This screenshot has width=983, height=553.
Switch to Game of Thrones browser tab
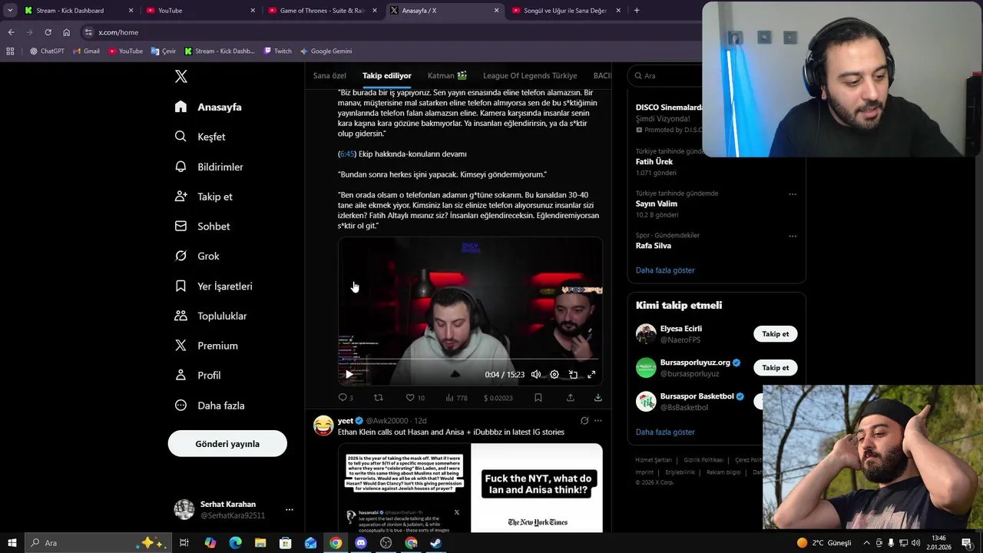(x=323, y=11)
